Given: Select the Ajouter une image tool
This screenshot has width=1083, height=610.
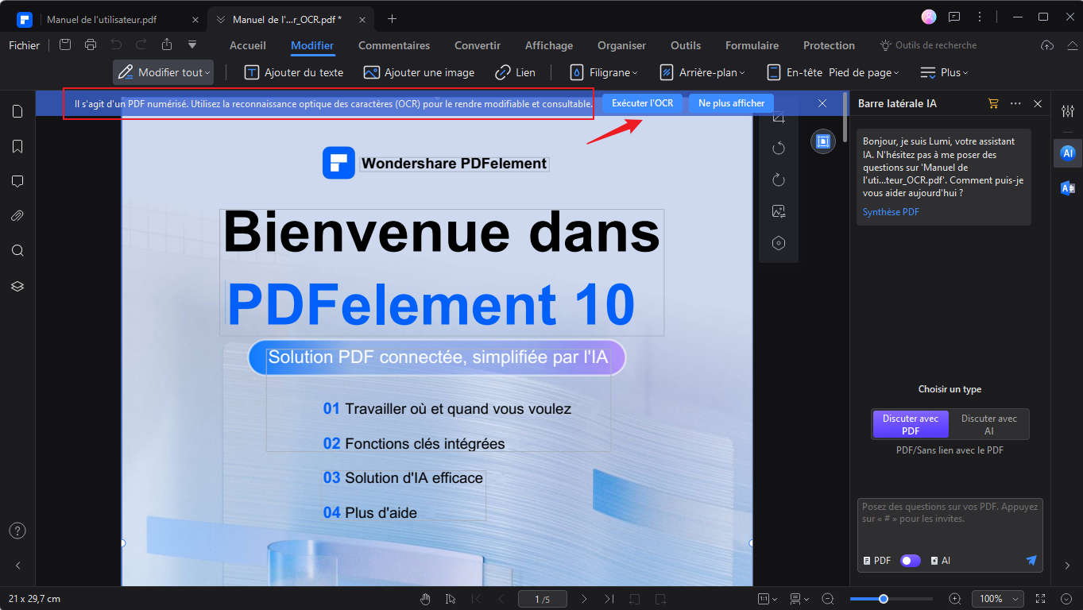Looking at the screenshot, I should [419, 72].
